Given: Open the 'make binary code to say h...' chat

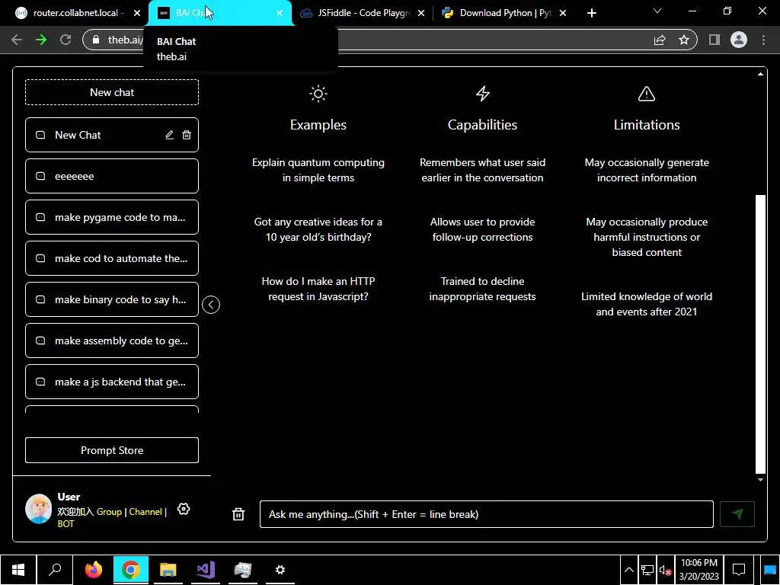Looking at the screenshot, I should pyautogui.click(x=112, y=299).
